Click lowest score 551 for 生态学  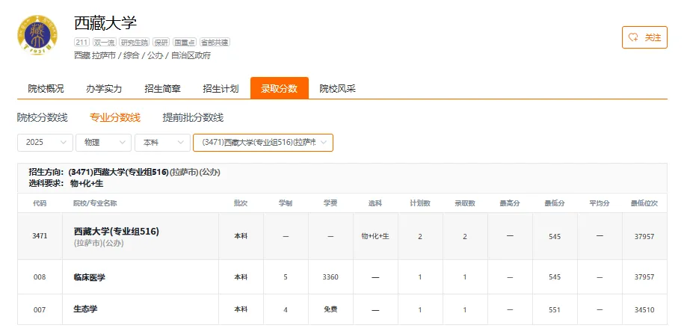[555, 309]
